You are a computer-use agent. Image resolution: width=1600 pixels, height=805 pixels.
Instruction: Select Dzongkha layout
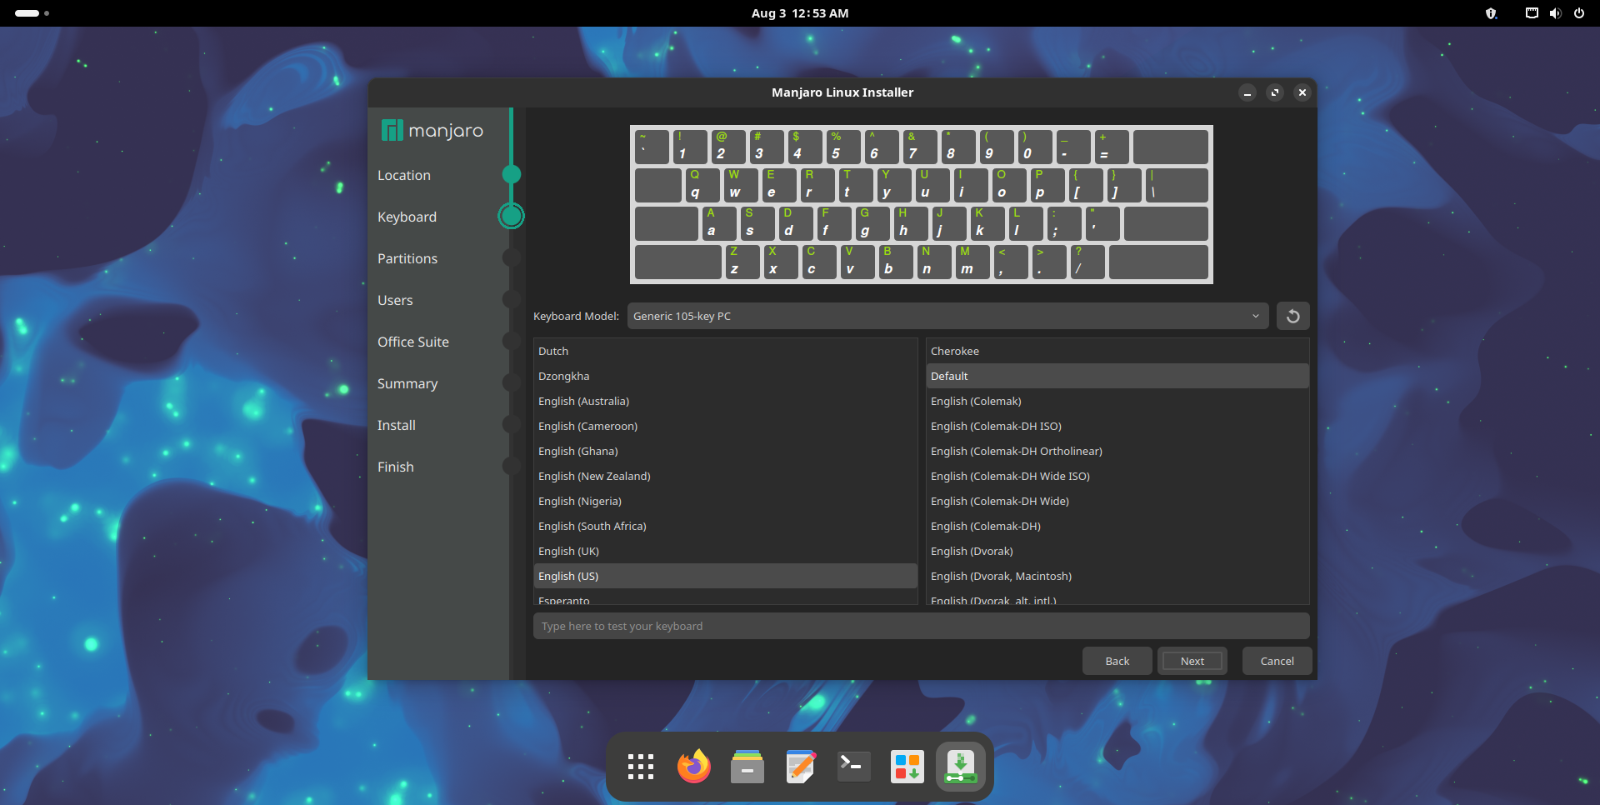[x=725, y=376]
